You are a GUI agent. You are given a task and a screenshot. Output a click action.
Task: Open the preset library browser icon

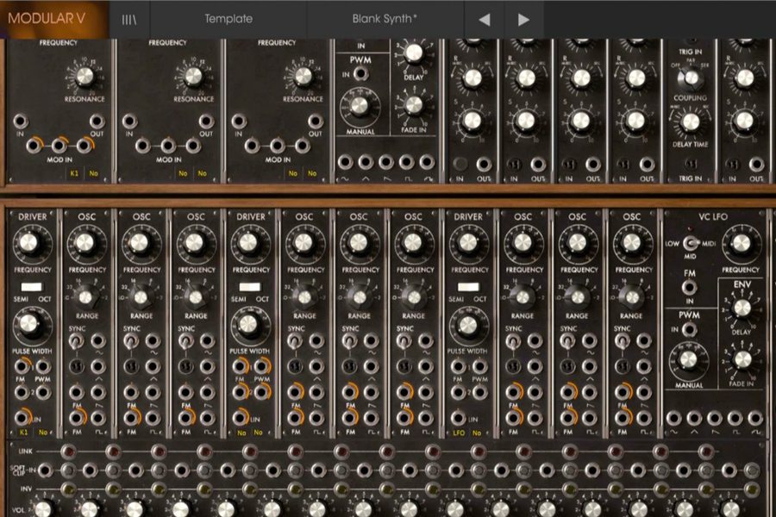(x=129, y=19)
